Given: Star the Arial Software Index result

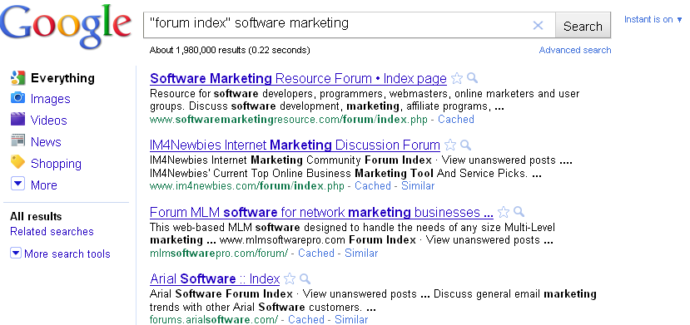Looking at the screenshot, I should 290,279.
